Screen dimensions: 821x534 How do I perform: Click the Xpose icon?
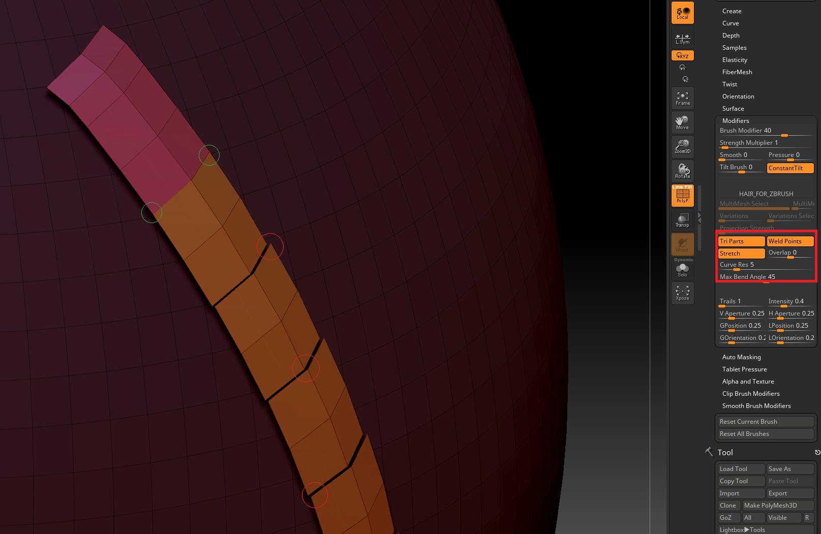tap(682, 293)
